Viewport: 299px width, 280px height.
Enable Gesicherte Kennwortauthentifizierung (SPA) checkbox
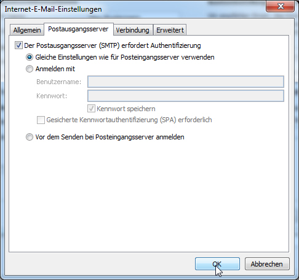coord(41,120)
